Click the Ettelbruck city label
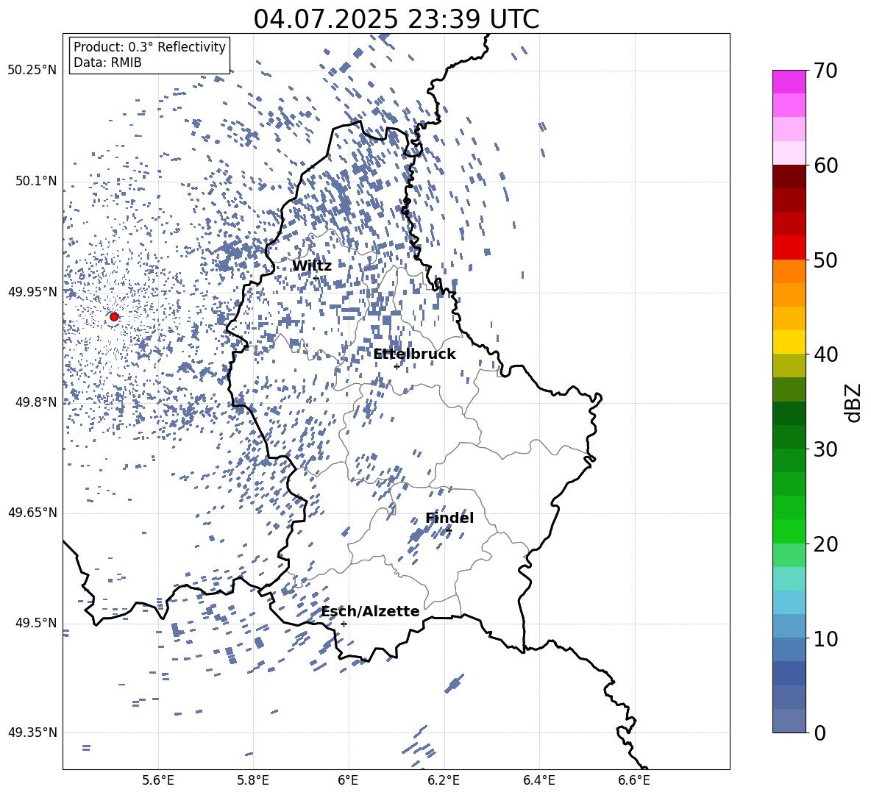 pos(414,354)
